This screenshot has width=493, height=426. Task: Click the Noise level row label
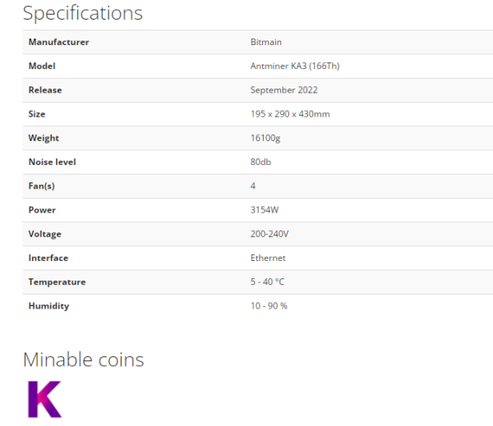(53, 162)
